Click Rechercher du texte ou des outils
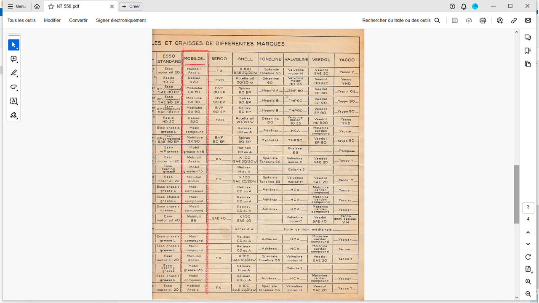This screenshot has width=539, height=303. point(396,20)
